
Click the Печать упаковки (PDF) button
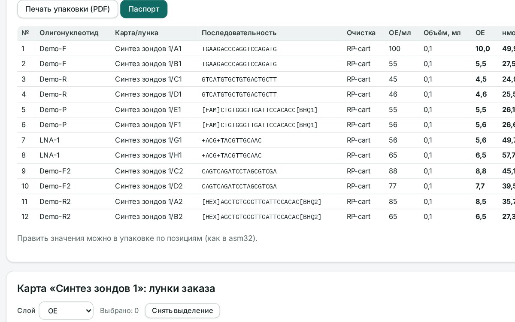[68, 9]
